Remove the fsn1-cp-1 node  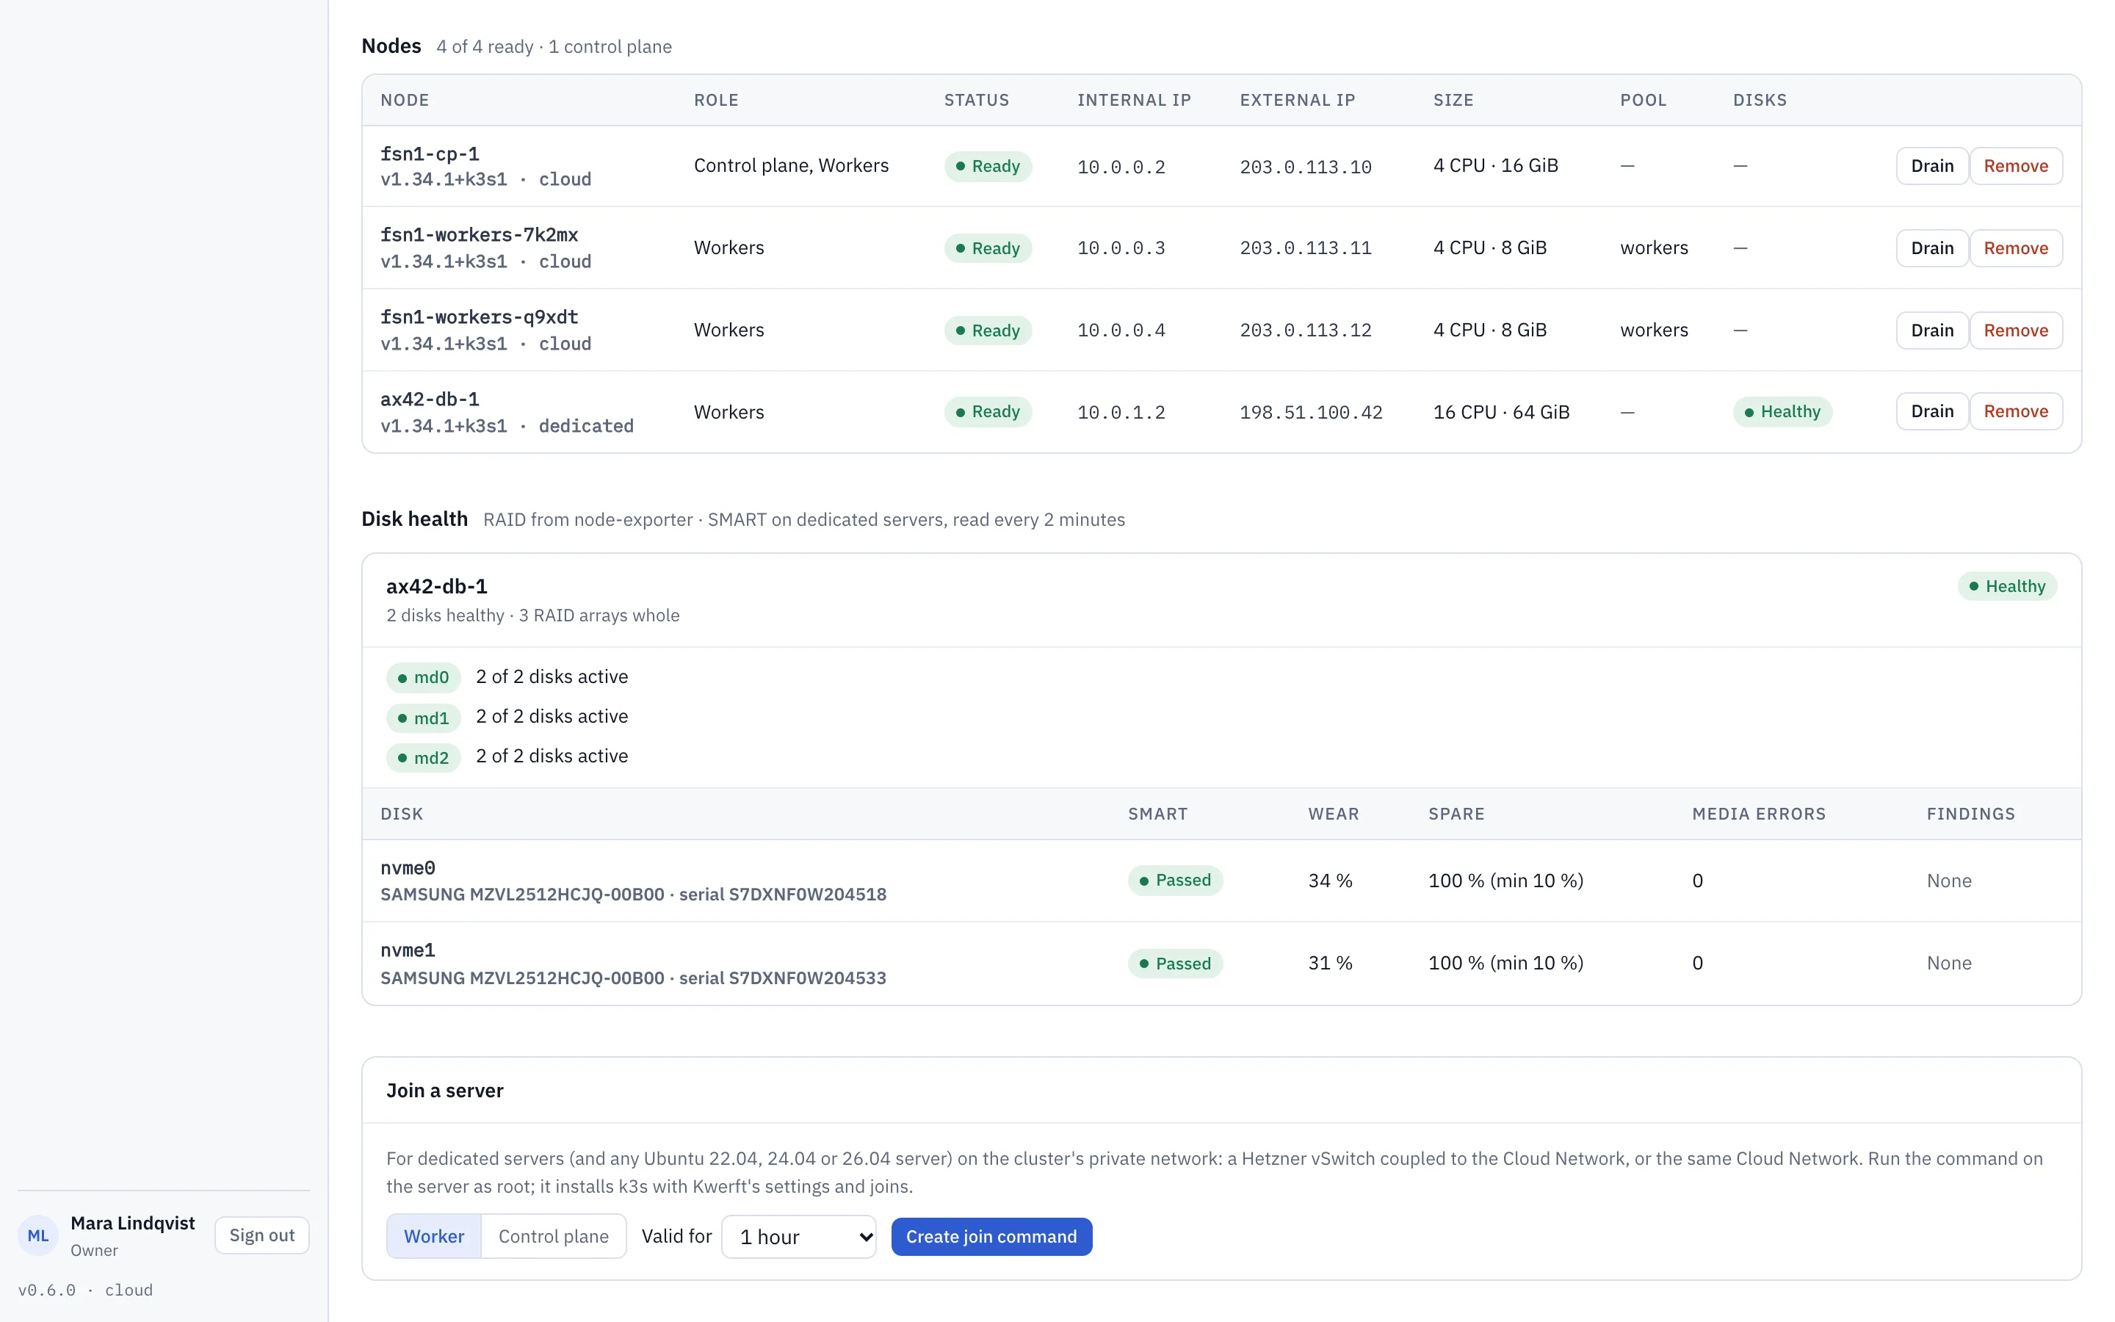pyautogui.click(x=2015, y=166)
